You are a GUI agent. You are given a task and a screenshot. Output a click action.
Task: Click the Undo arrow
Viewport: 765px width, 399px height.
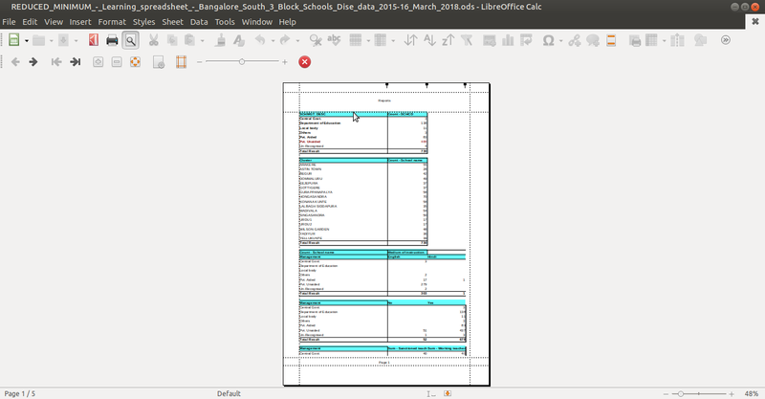click(x=260, y=40)
